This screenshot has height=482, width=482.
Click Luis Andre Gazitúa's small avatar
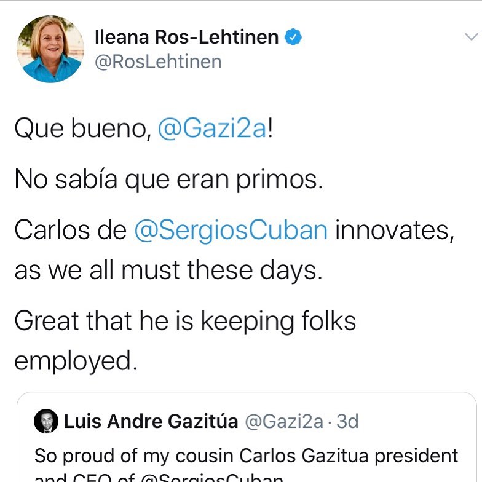[45, 421]
